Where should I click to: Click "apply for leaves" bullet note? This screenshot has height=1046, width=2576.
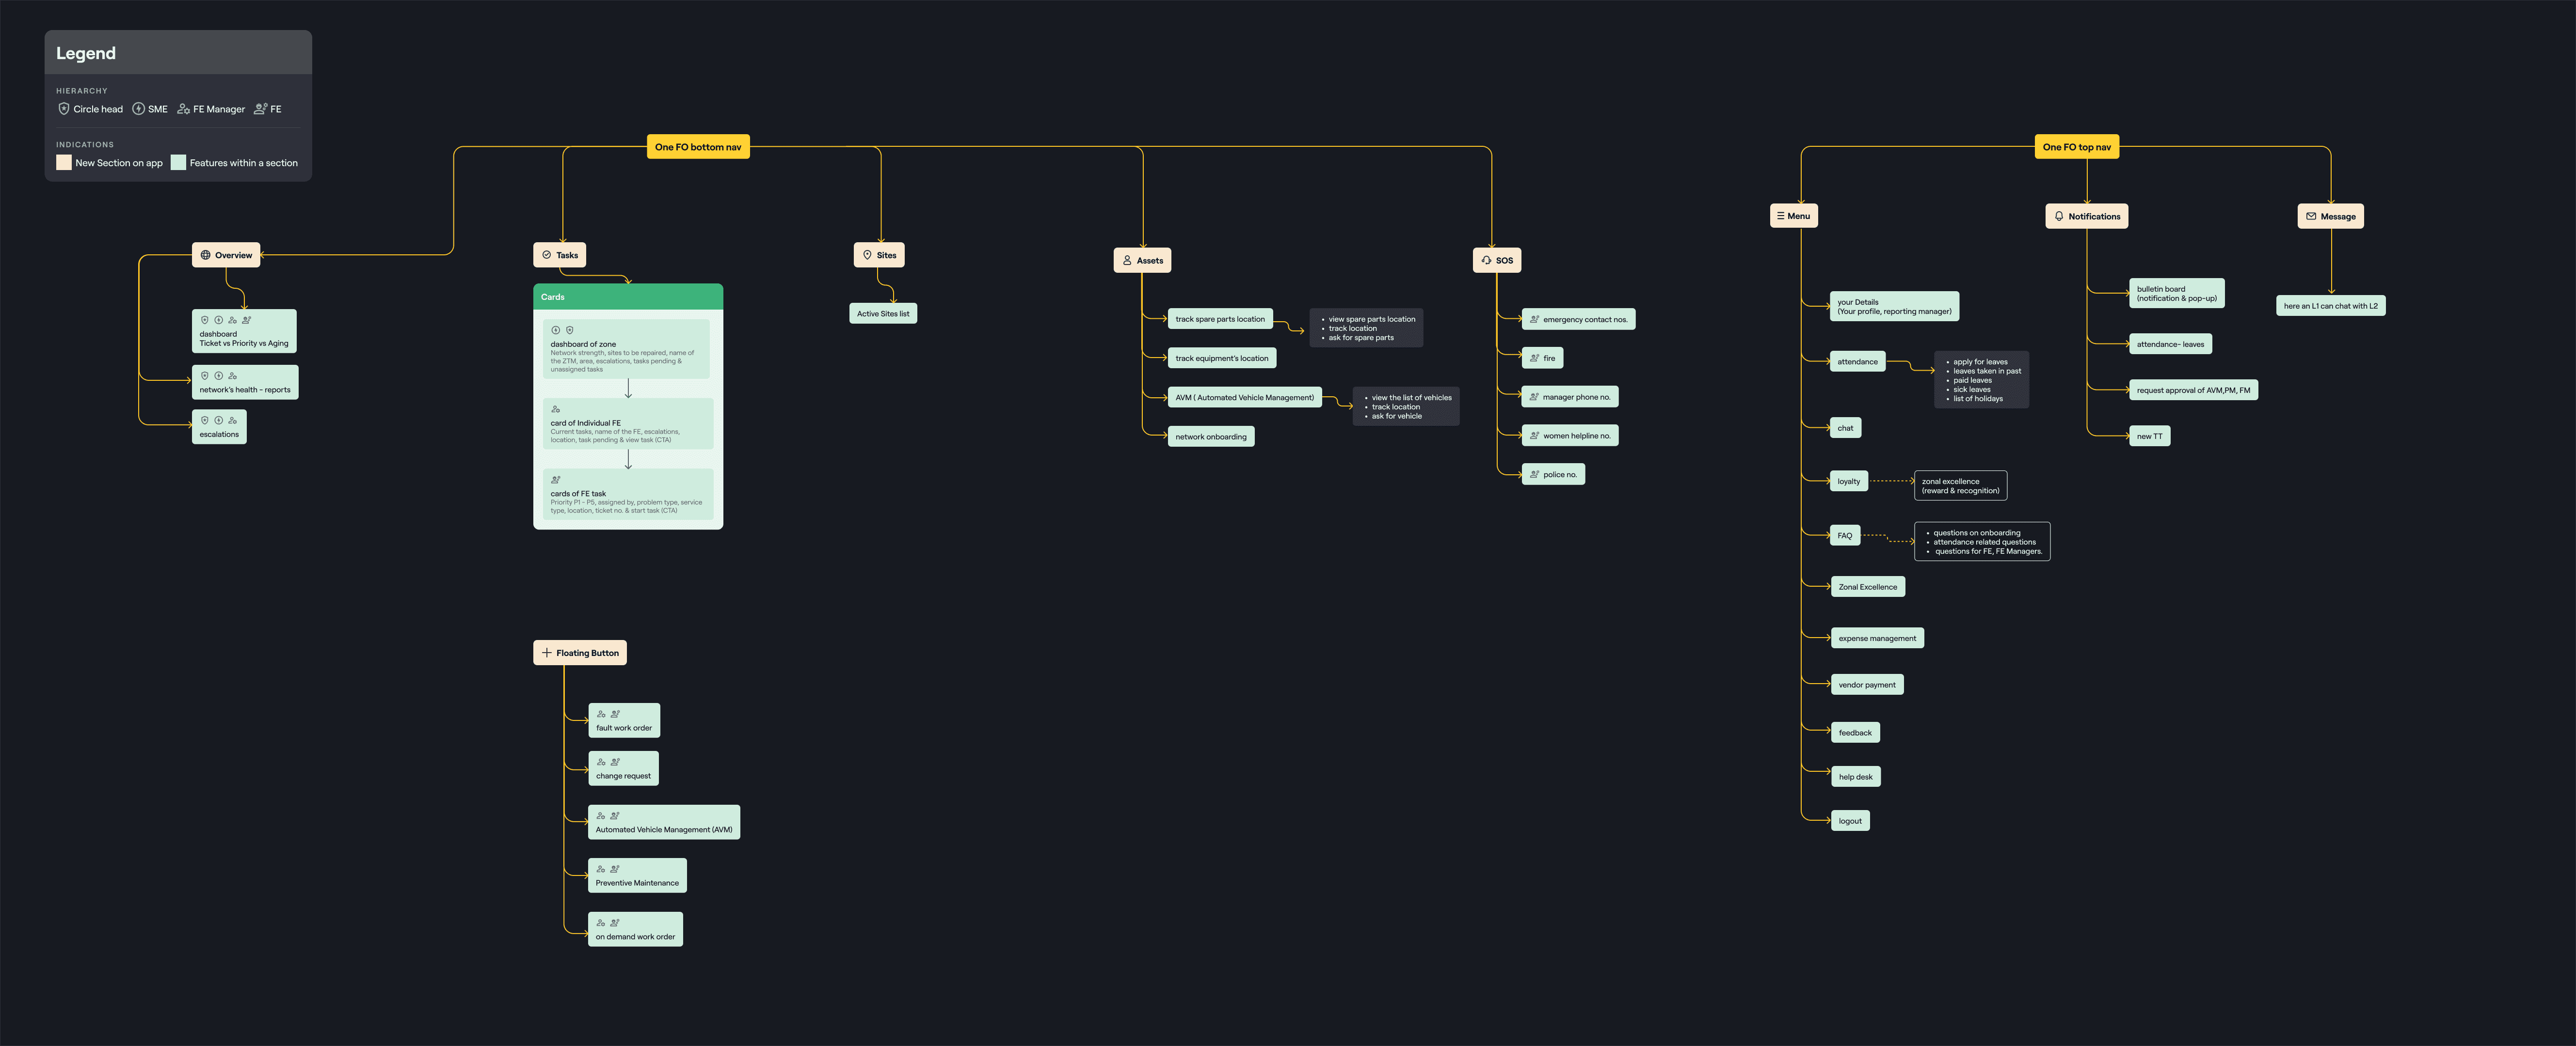pos(1982,380)
